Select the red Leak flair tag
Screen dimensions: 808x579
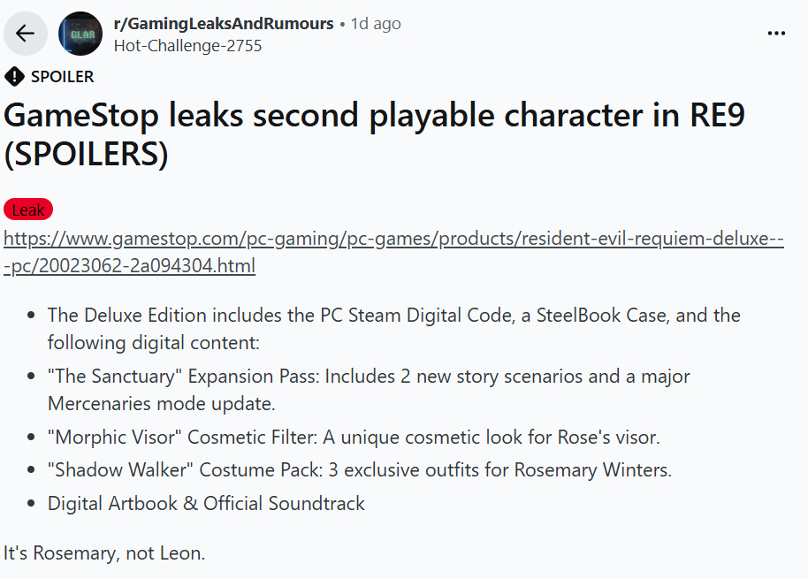[x=28, y=210]
